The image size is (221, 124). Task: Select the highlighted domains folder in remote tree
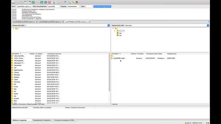pos(122,31)
